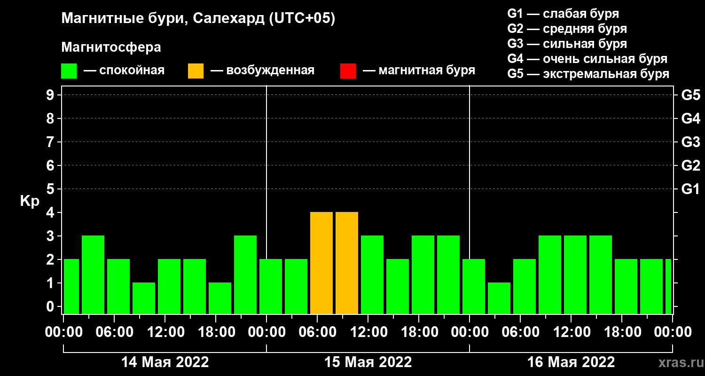
Task: Click the G1 tick label on the right axis
Action: pos(690,189)
